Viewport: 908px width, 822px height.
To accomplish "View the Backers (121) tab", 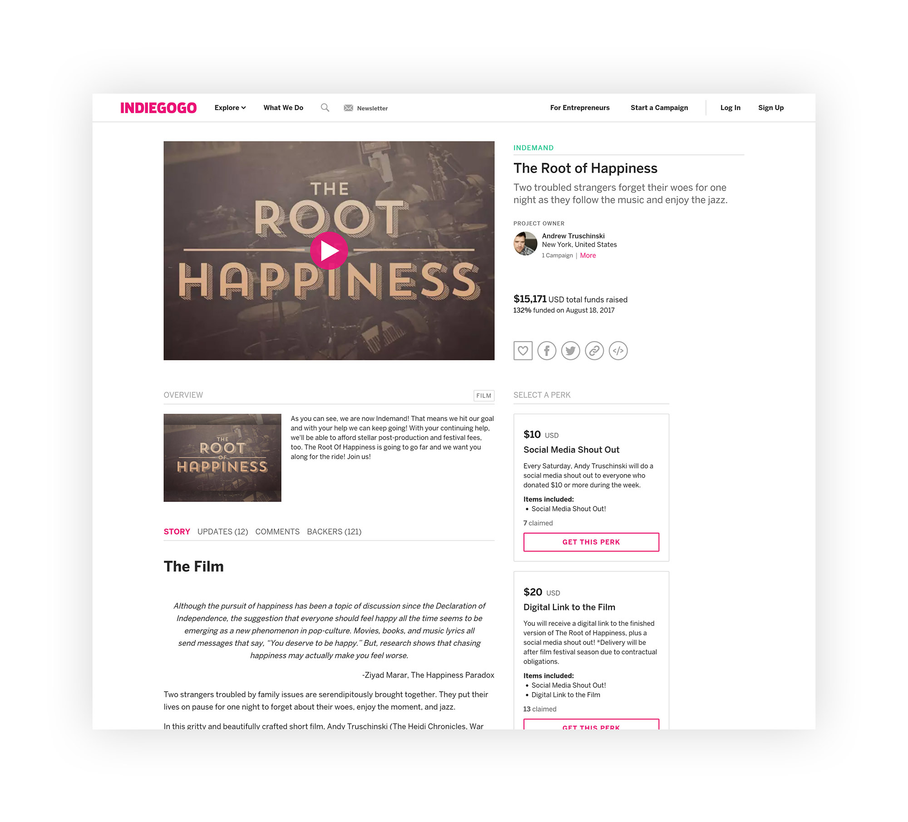I will (334, 532).
